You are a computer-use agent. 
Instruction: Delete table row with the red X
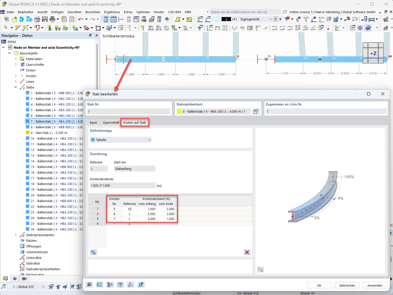[247, 252]
